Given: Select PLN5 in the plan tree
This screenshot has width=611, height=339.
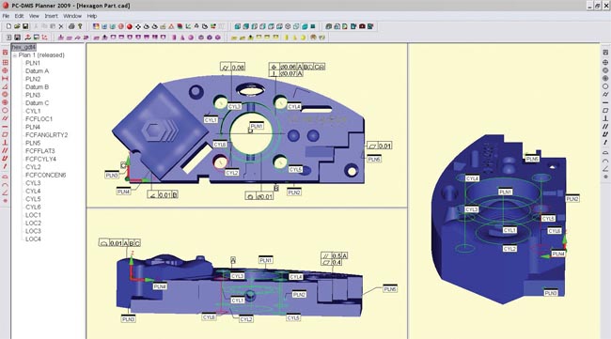Looking at the screenshot, I should (33, 144).
